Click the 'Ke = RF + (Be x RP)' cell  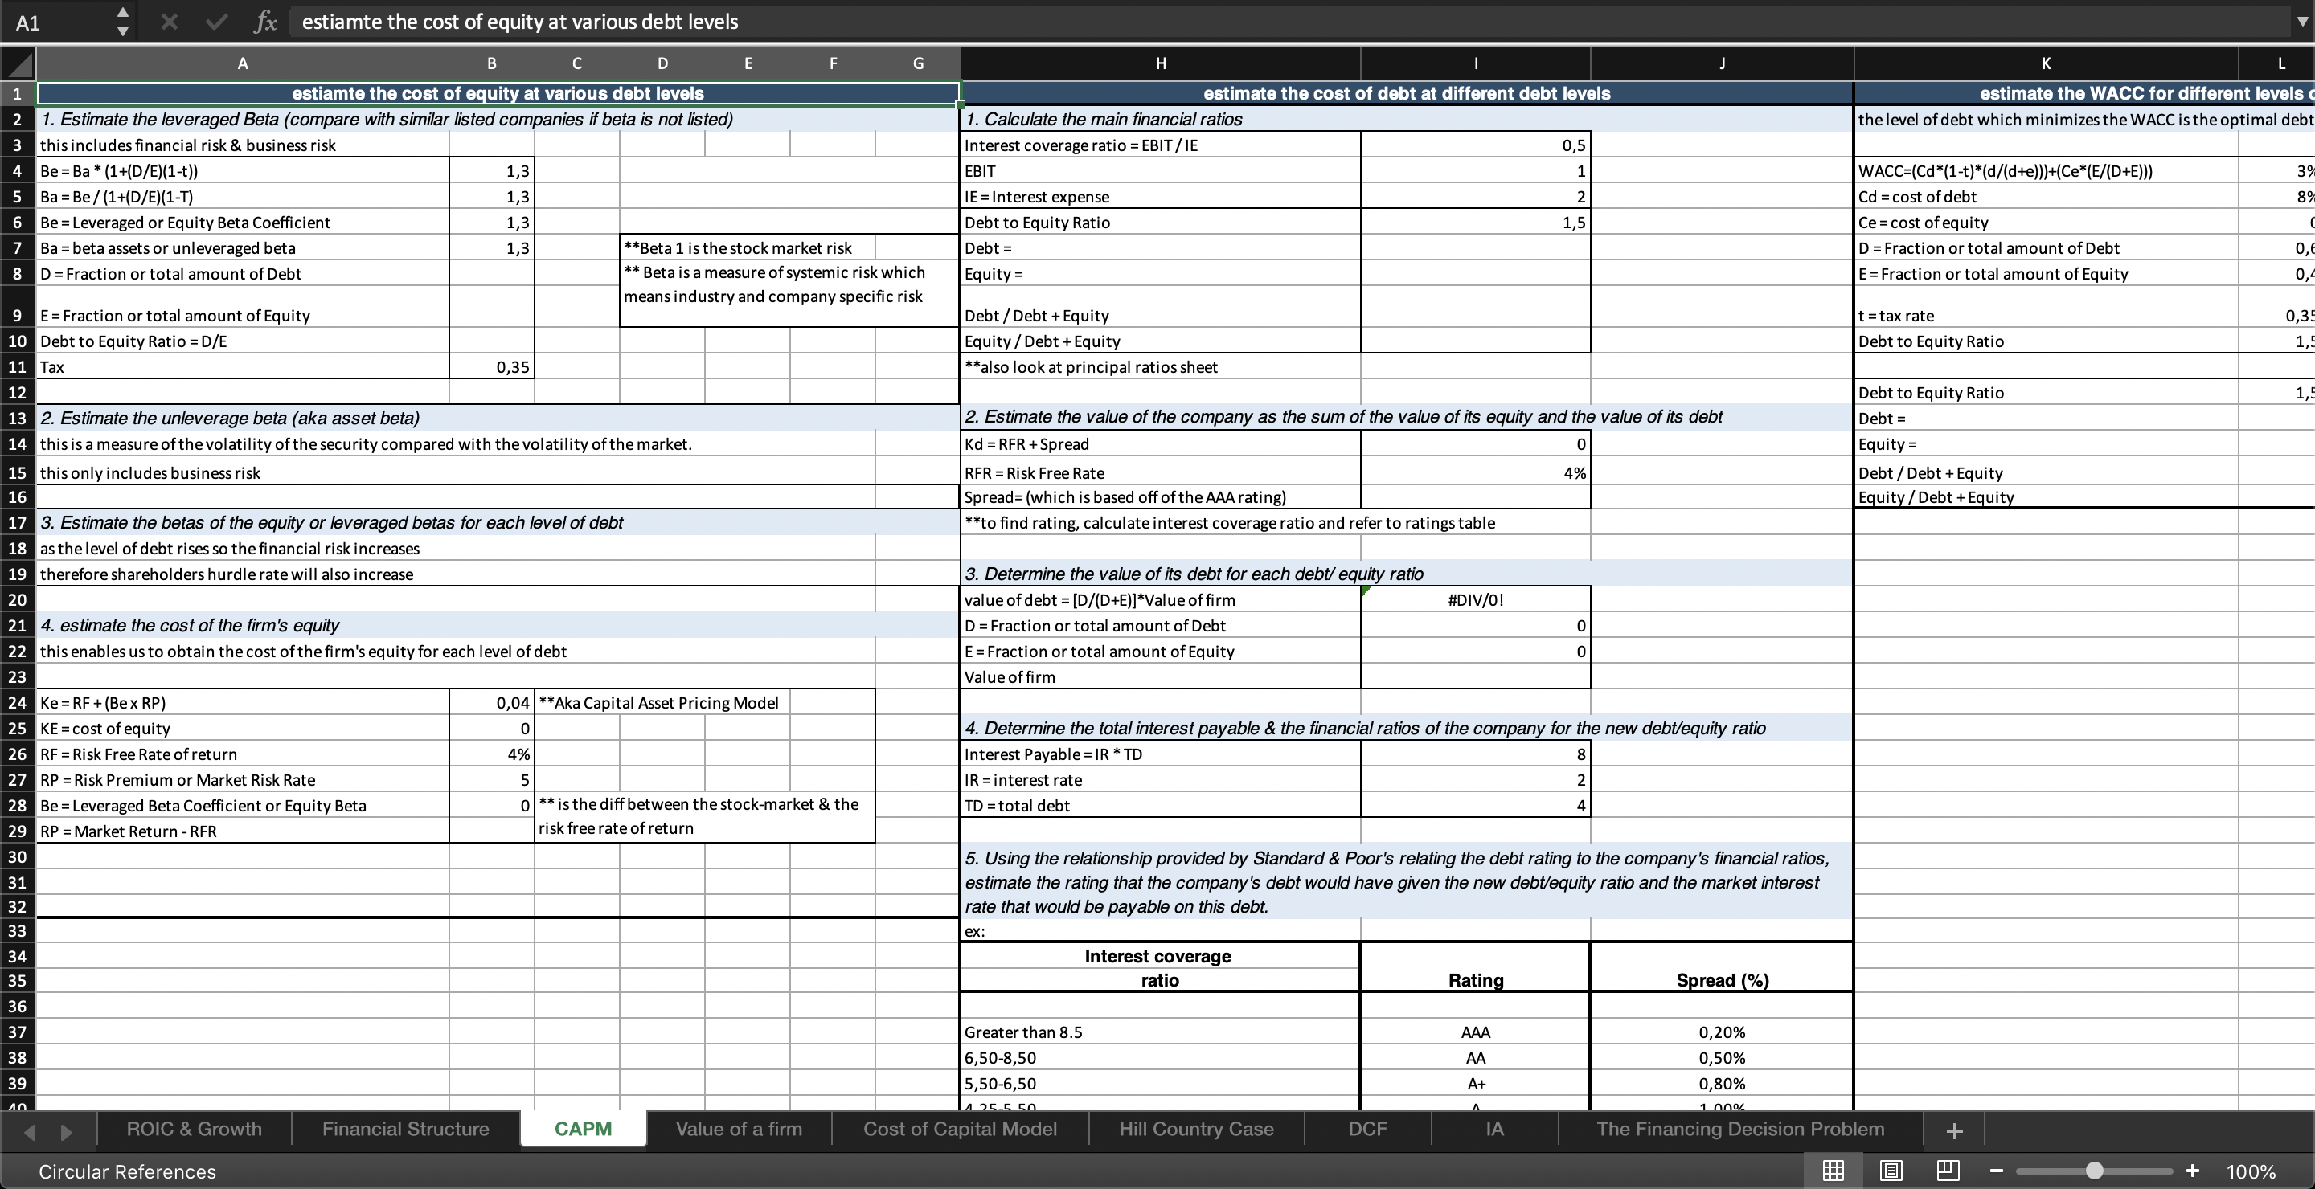(x=243, y=702)
